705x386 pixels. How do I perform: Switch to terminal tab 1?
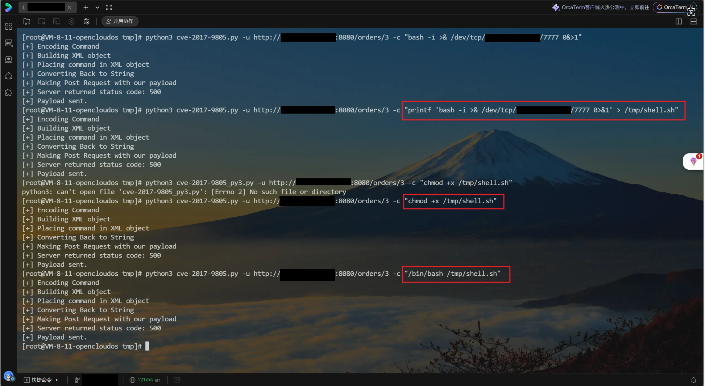47,7
